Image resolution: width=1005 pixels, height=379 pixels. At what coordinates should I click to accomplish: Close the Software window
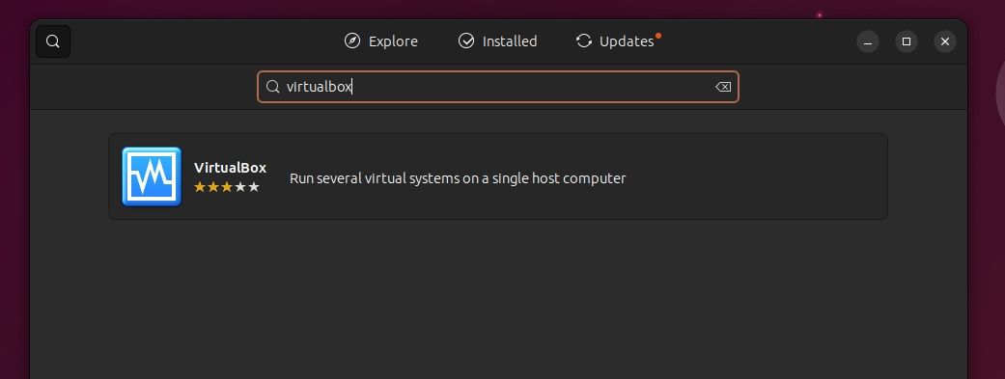point(945,41)
